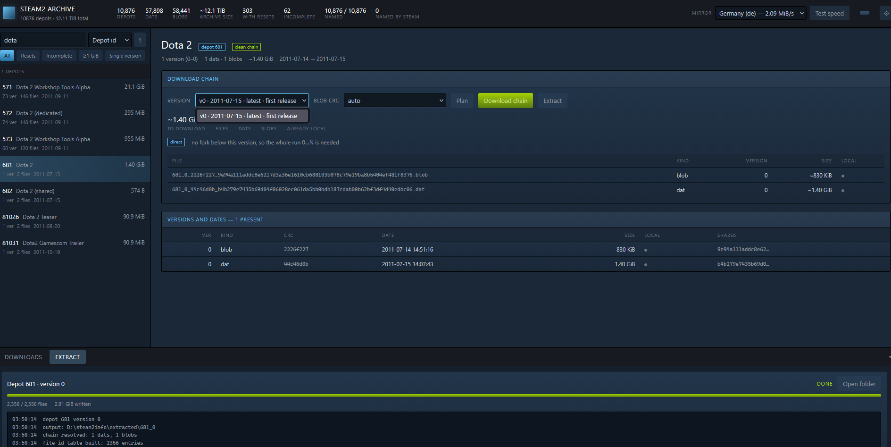Click the DONE status label
Screen dimensions: 891x447
pos(824,384)
